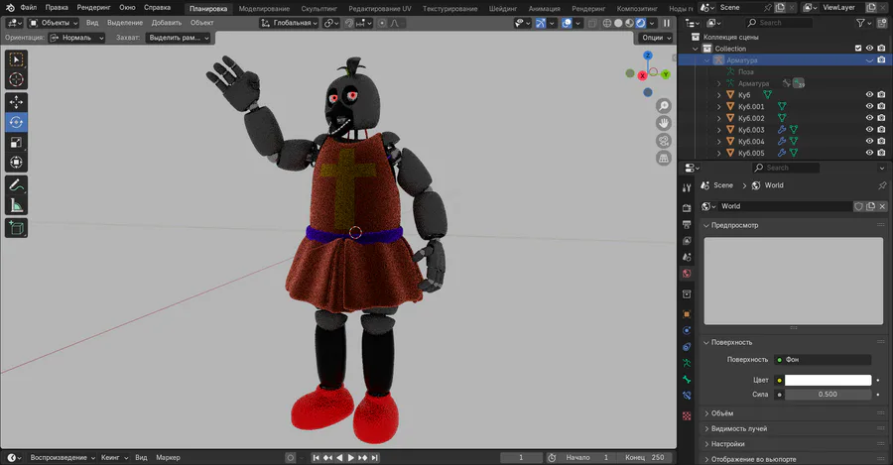Play the animation forward

click(x=351, y=458)
